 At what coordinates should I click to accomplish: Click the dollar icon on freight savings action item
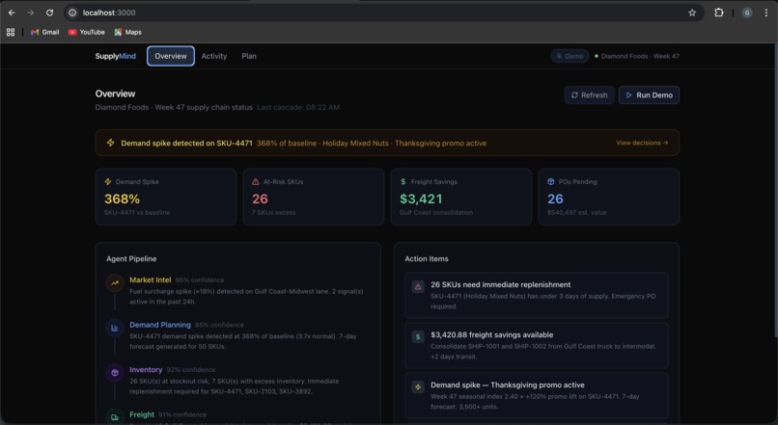[x=418, y=337]
